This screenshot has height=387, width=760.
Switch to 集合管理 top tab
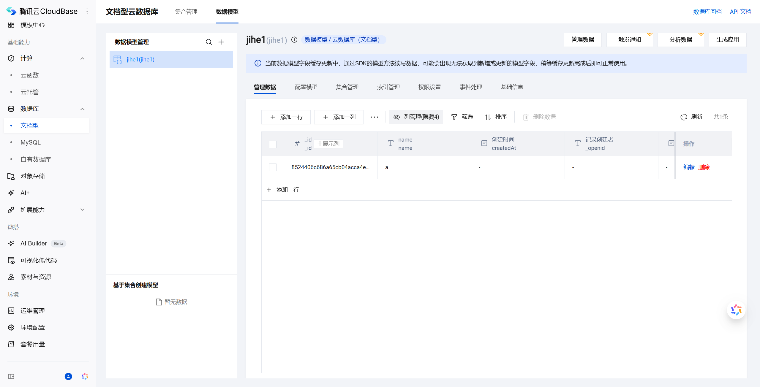click(186, 12)
